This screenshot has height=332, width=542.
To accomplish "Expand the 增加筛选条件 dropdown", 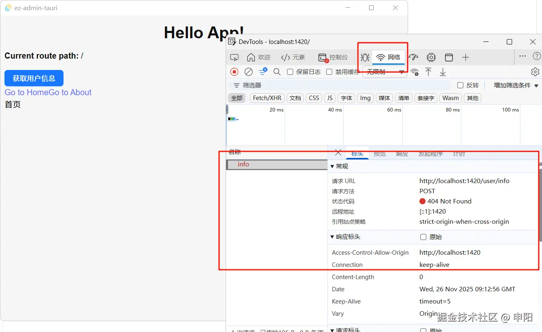I will (516, 85).
